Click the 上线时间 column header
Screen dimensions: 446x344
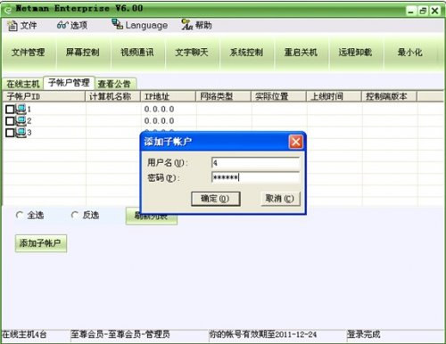point(334,96)
